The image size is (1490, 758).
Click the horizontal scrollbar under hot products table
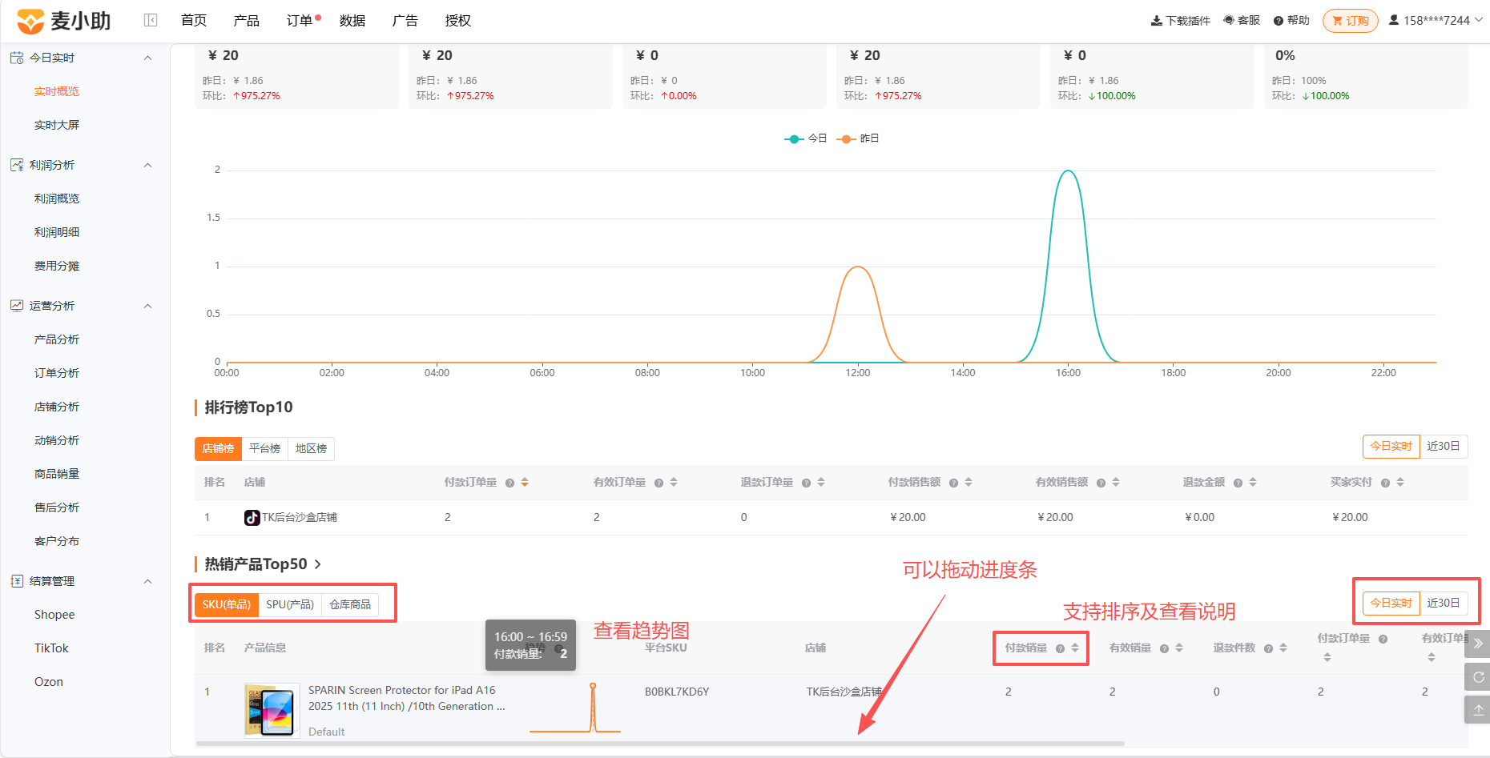point(660,744)
